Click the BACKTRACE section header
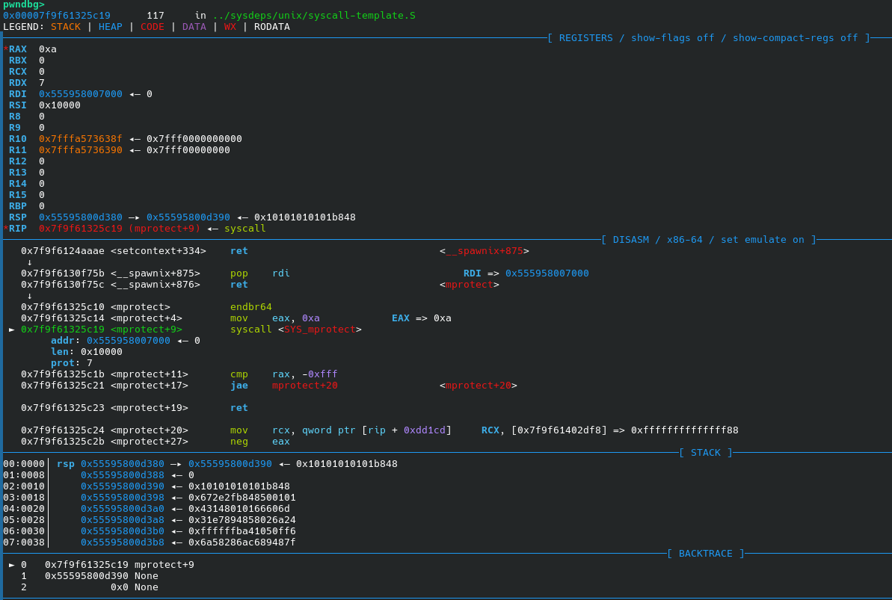This screenshot has height=600, width=892. pyautogui.click(x=705, y=554)
